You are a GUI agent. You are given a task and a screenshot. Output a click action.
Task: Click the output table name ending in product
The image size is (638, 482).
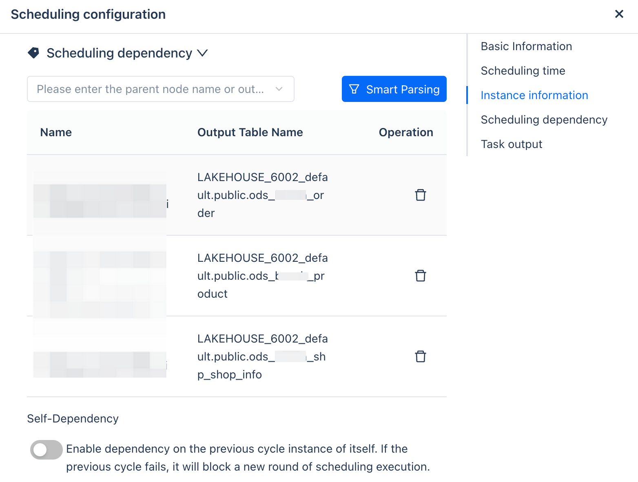click(x=262, y=276)
